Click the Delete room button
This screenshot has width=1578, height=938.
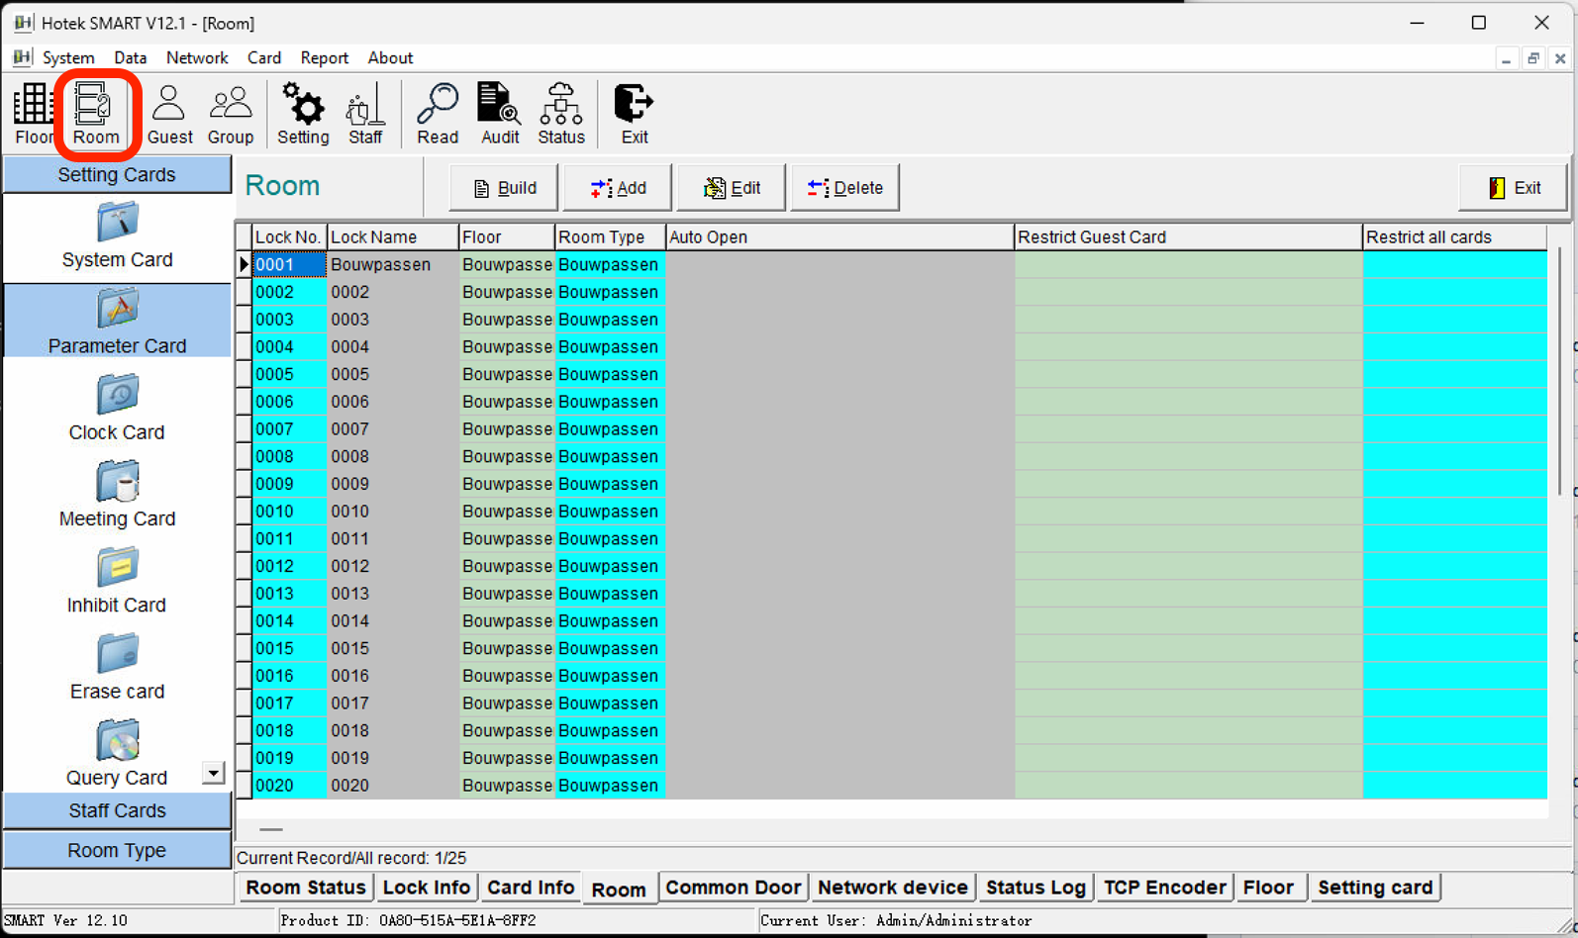click(845, 188)
